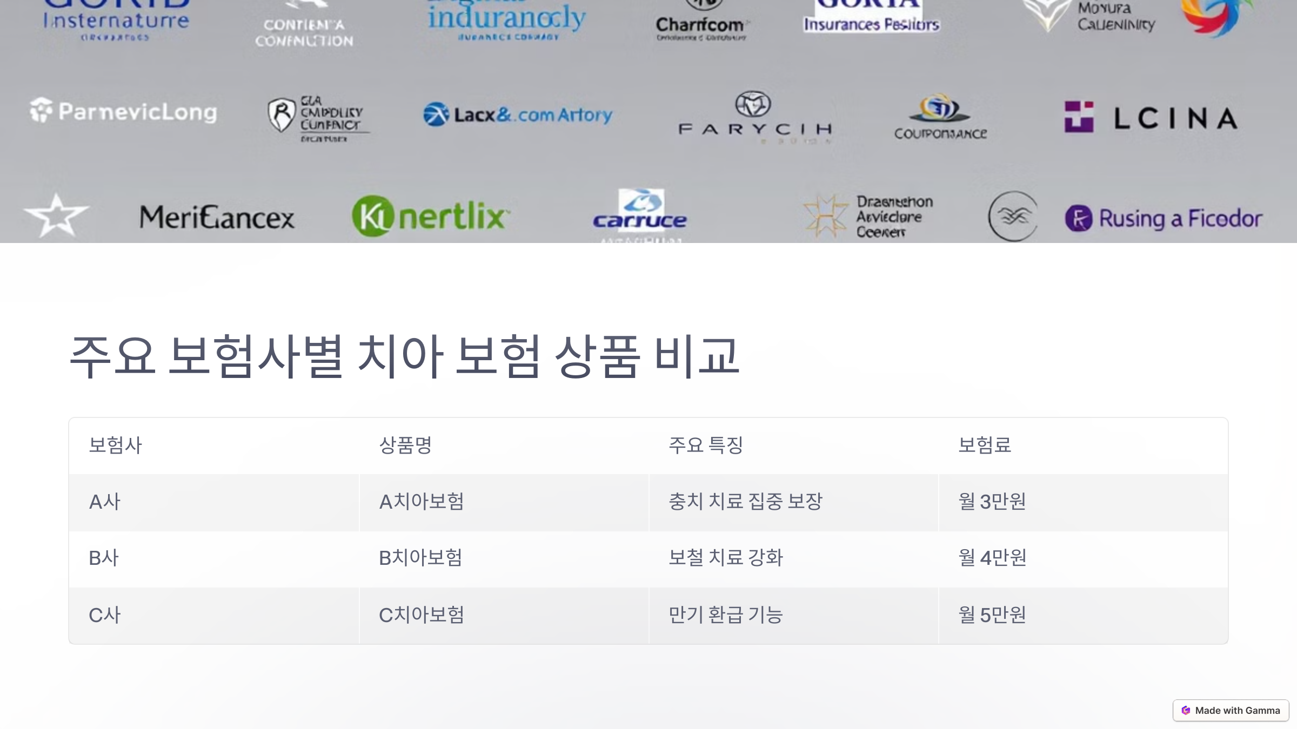Image resolution: width=1297 pixels, height=729 pixels.
Task: Click the purple Rusing a Ficodor icon
Action: pyautogui.click(x=1079, y=219)
